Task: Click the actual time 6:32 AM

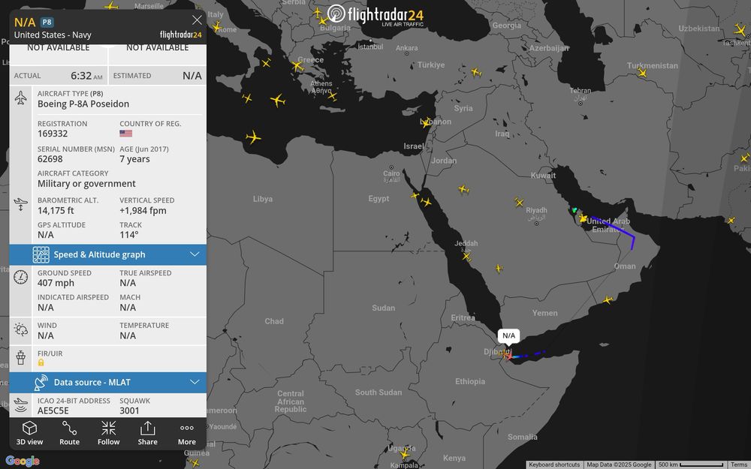Action: tap(86, 76)
